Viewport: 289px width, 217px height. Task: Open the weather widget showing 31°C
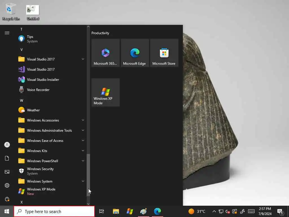click(x=197, y=211)
